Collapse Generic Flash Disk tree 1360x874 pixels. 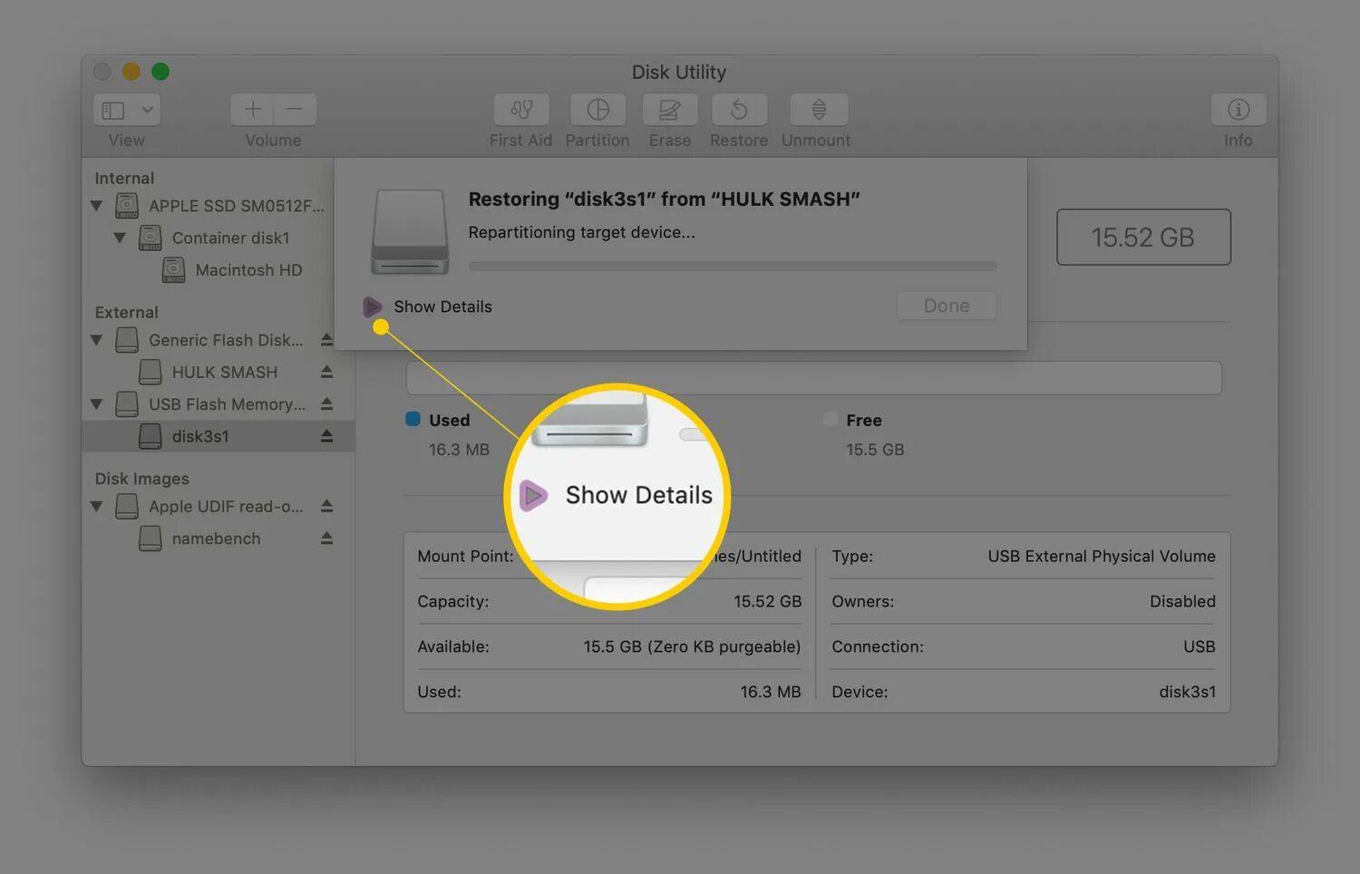[96, 340]
